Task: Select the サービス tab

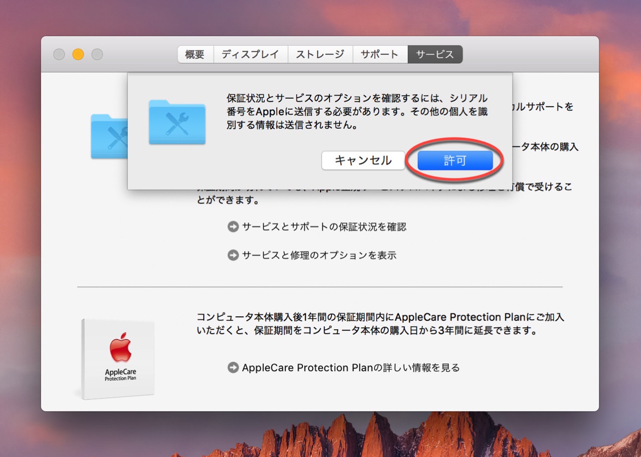Action: coord(435,55)
